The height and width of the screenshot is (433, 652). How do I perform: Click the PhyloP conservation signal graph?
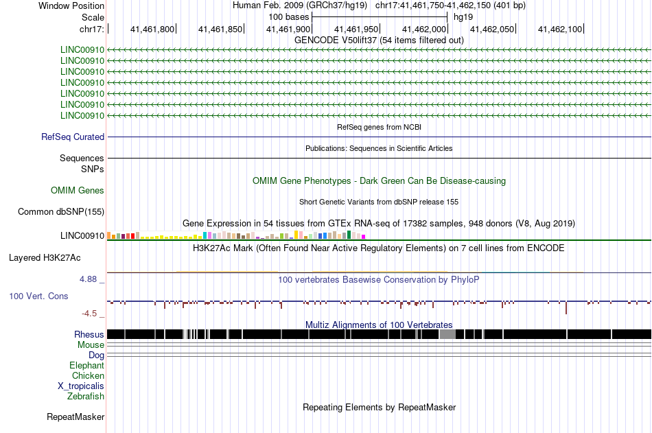(380, 306)
